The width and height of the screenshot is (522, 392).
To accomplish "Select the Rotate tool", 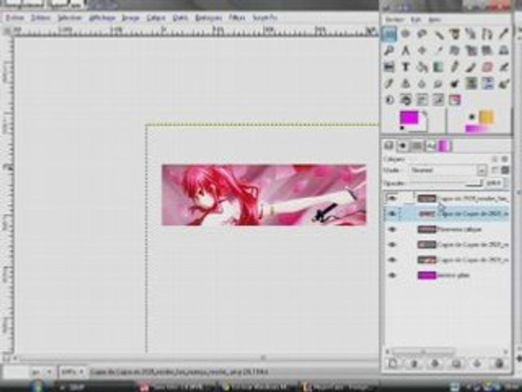I will pos(455,50).
